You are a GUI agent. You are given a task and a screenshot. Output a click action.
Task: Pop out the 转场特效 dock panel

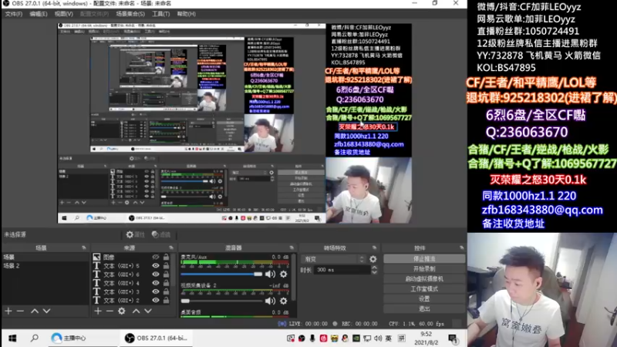click(374, 248)
